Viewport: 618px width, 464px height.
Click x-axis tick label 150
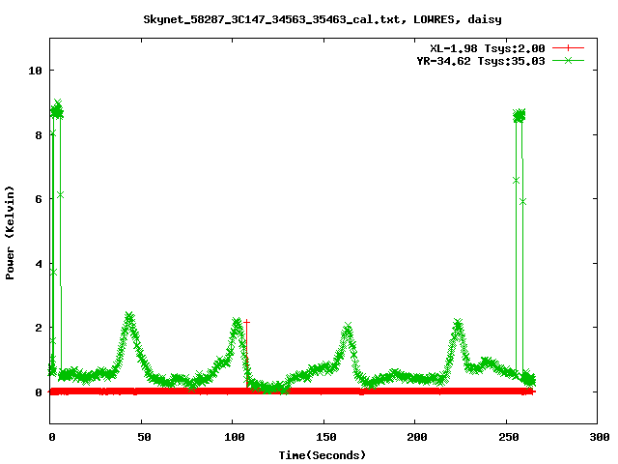coord(326,437)
